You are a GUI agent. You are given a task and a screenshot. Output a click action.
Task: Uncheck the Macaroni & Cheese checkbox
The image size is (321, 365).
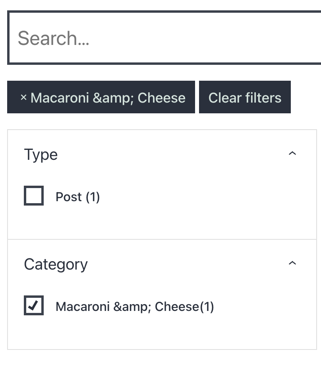click(34, 306)
